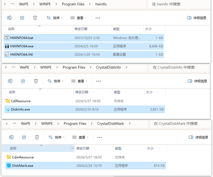Expand the chevron after CrystalDiskInfo in the address bar

(126, 67)
